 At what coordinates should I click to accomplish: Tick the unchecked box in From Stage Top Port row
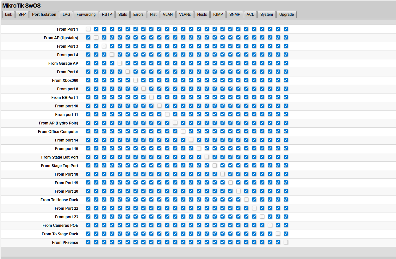(214, 166)
